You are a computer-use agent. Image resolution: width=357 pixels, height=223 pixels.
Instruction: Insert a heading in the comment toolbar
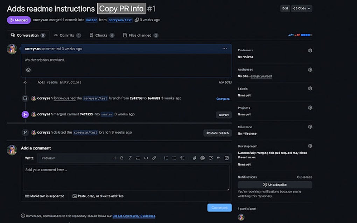[x=114, y=158]
